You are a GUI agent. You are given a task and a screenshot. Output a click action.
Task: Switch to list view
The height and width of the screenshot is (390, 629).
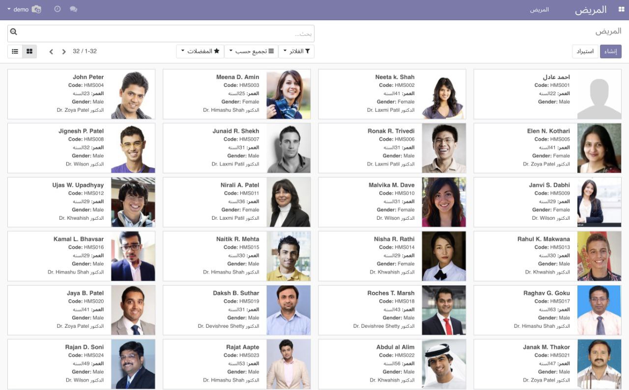(x=15, y=52)
